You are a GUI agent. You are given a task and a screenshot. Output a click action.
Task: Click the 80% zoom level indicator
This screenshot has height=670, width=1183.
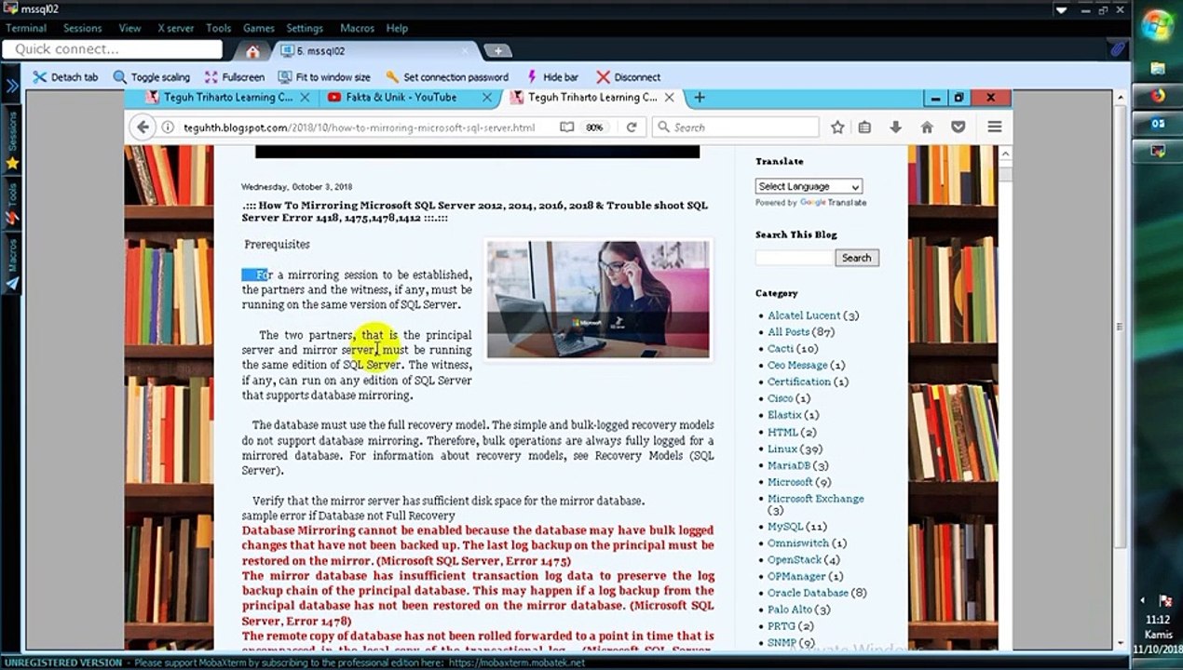594,127
